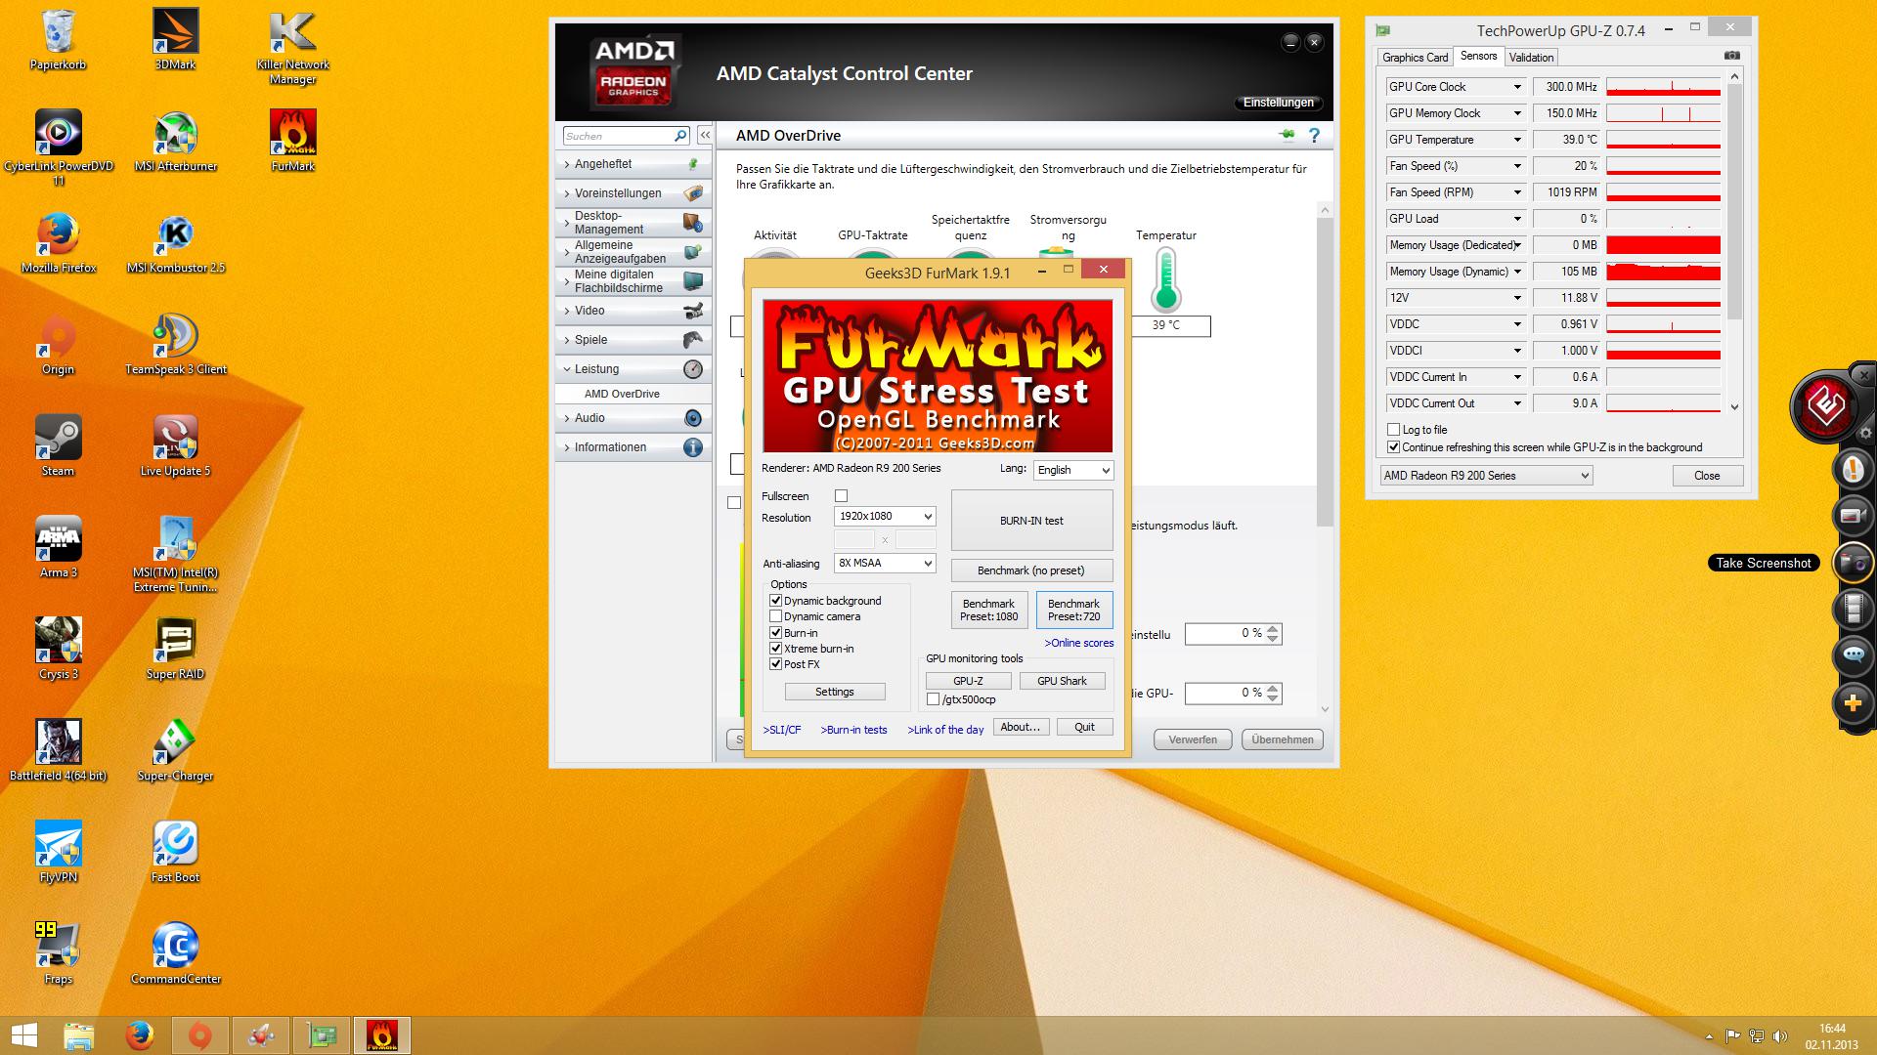Screen dimensions: 1877x1055
Task: Enable the Fullscreen checkbox in FurMark
Action: (x=841, y=496)
